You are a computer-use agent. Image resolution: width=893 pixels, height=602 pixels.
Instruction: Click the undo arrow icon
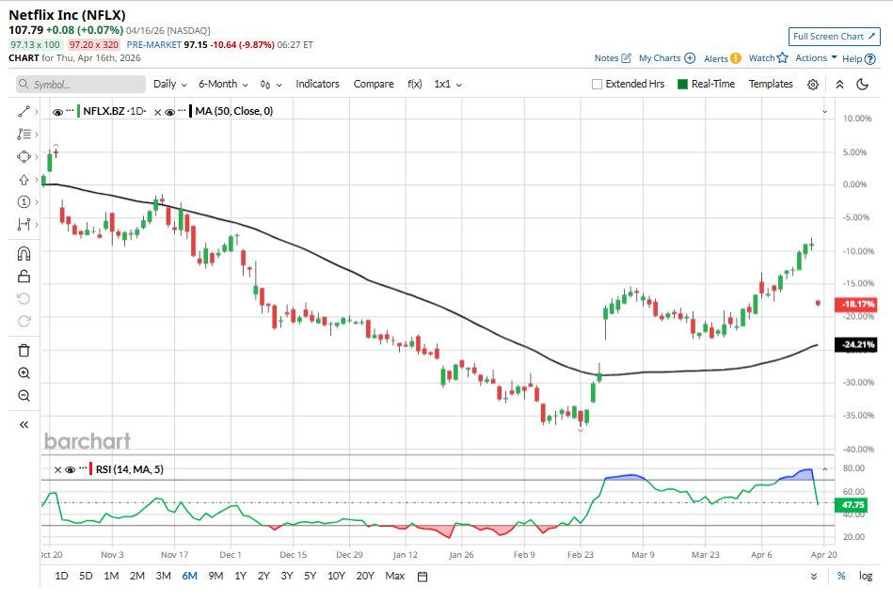[24, 299]
